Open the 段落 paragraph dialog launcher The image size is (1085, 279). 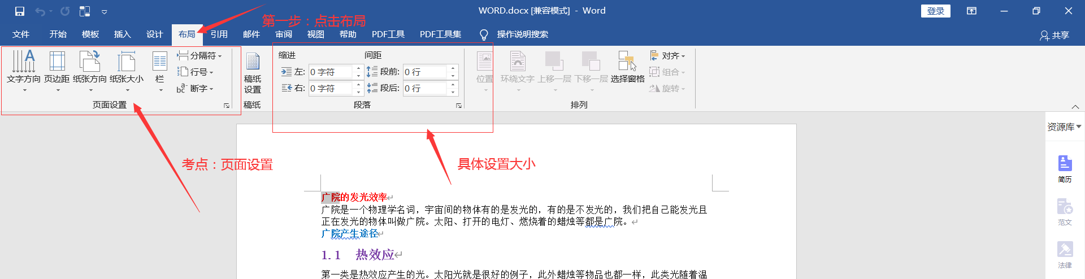[x=459, y=106]
